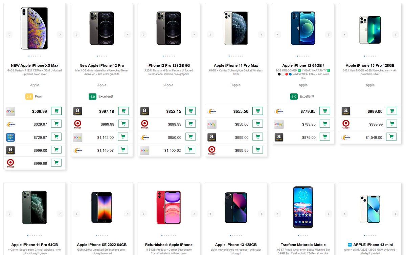Show the next image of the iPhone XS Max
The height and width of the screenshot is (255, 406).
[x=60, y=34]
